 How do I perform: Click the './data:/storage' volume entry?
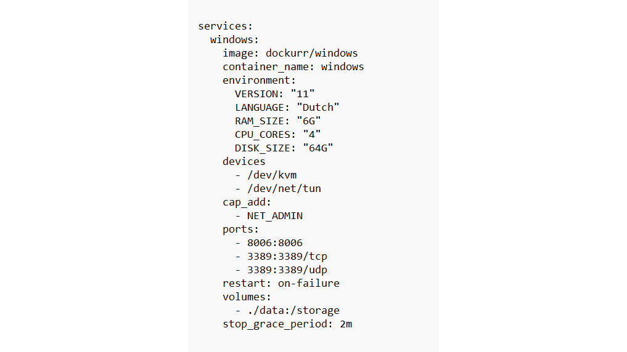pyautogui.click(x=293, y=311)
